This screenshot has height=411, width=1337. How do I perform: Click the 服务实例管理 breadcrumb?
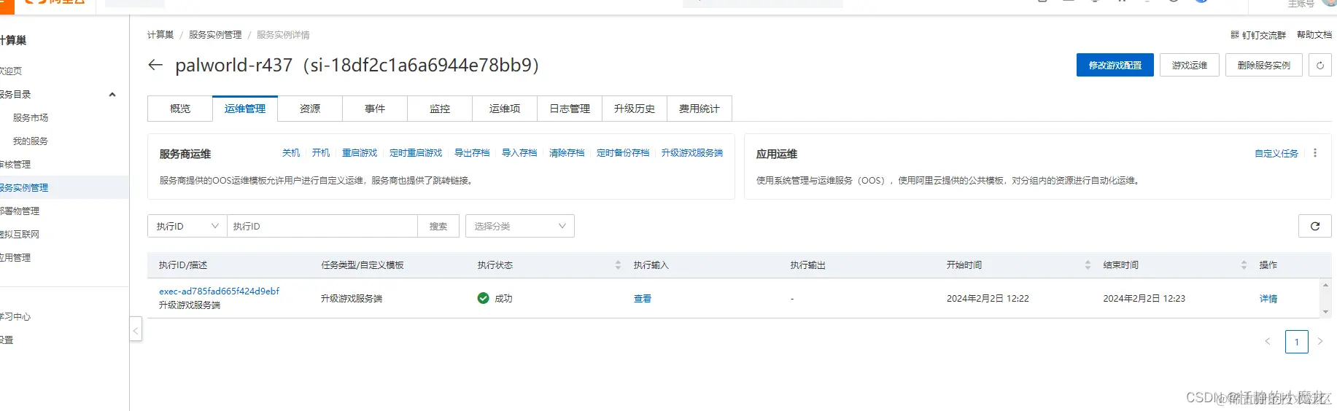pyautogui.click(x=215, y=35)
